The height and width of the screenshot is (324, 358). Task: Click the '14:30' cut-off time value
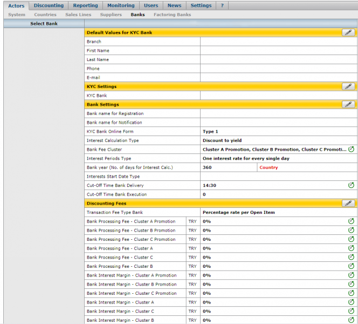[x=209, y=185]
